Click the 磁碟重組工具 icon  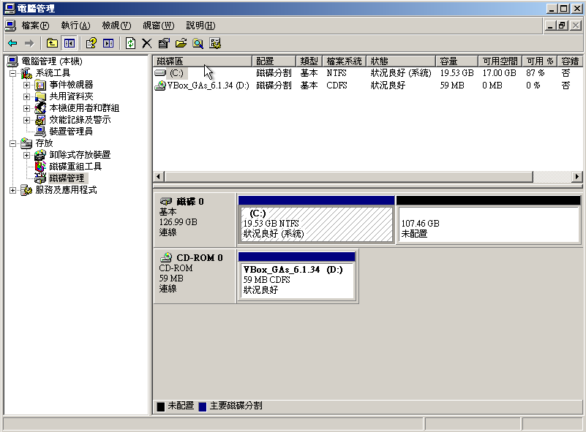40,167
